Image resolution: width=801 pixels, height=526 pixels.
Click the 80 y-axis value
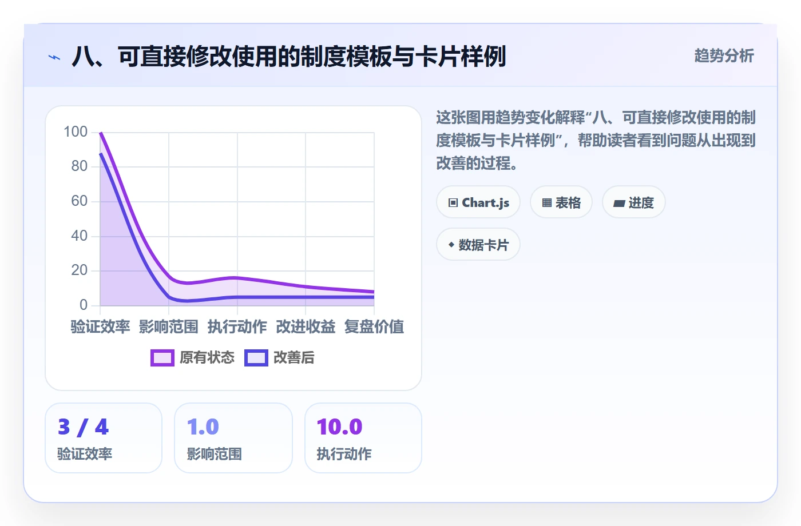[x=80, y=166]
